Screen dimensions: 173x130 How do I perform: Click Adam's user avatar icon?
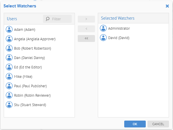[x=9, y=29]
